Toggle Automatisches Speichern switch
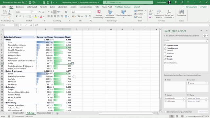The image size is (210, 118). tap(24, 2)
